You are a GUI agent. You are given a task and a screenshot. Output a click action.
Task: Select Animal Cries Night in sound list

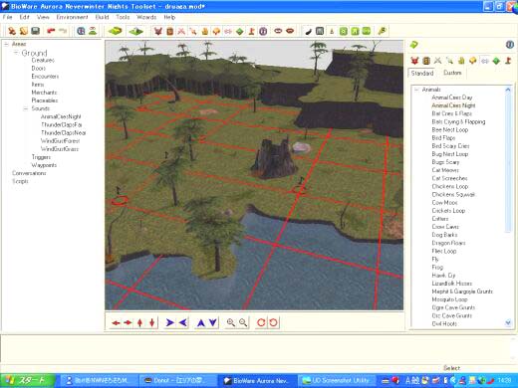coord(453,105)
